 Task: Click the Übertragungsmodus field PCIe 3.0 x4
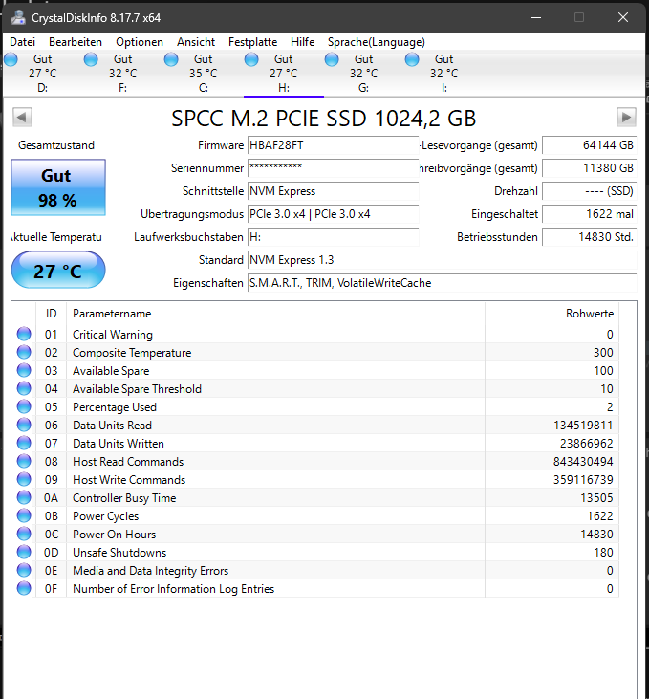pyautogui.click(x=333, y=214)
